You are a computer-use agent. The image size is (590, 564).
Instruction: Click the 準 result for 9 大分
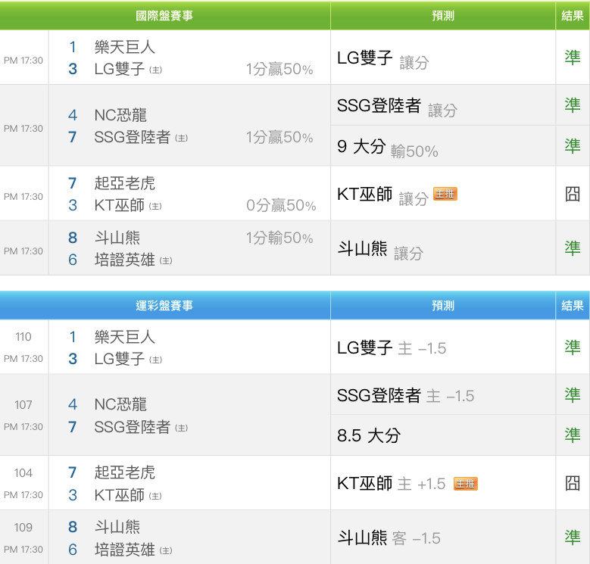tap(573, 146)
